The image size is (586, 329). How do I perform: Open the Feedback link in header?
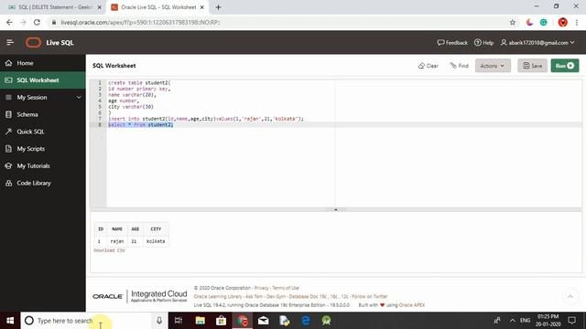click(x=452, y=43)
